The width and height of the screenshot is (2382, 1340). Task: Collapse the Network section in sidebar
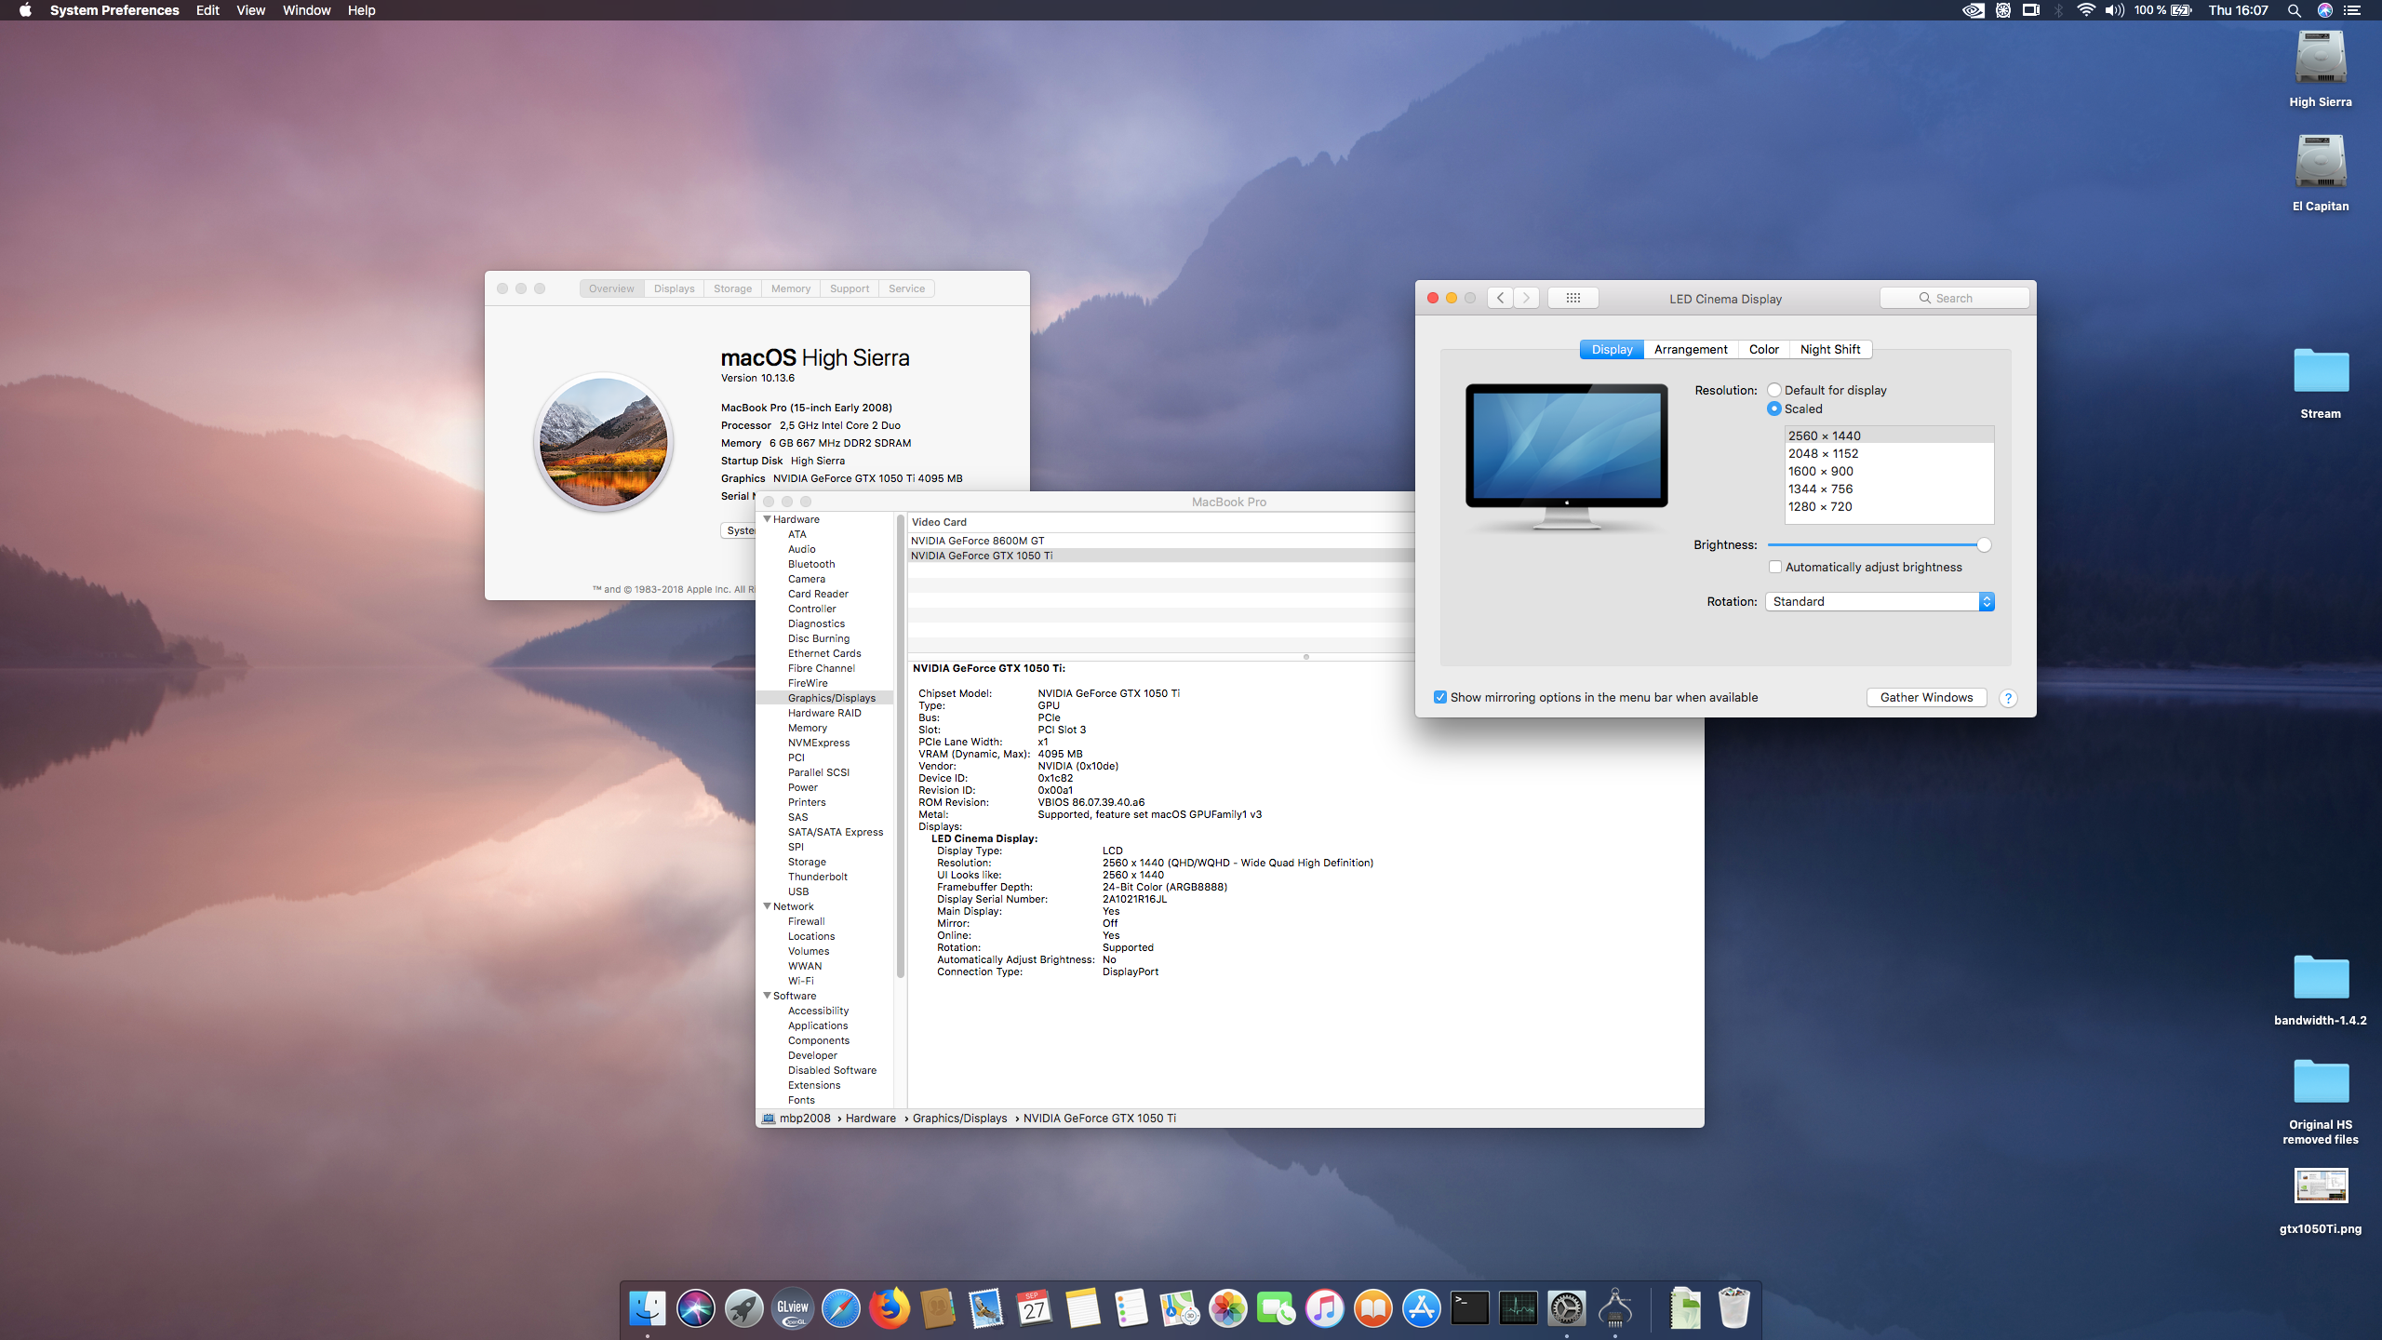[x=767, y=906]
